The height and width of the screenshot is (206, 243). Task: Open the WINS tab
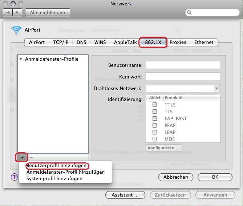click(100, 42)
